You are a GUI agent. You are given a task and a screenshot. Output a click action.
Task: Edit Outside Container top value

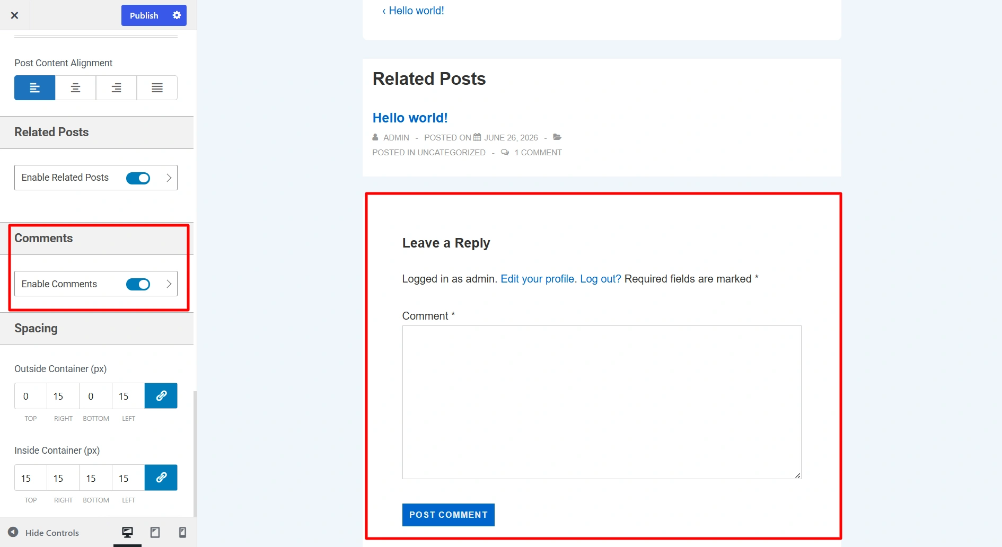pos(31,396)
